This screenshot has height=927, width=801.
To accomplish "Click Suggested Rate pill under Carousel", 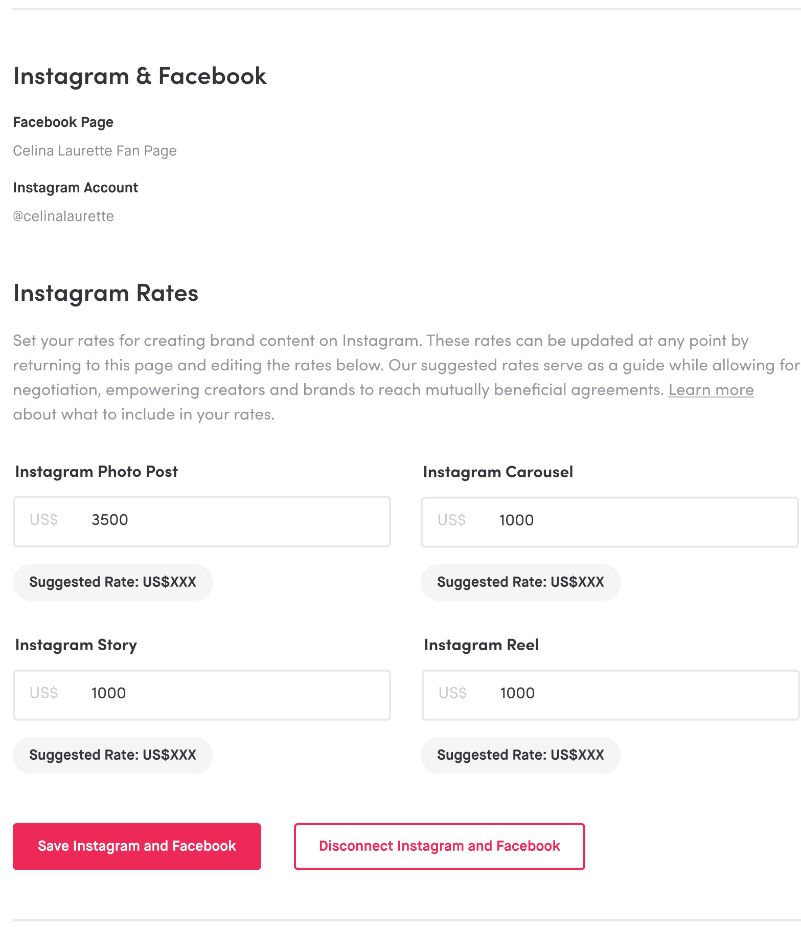I will tap(520, 582).
